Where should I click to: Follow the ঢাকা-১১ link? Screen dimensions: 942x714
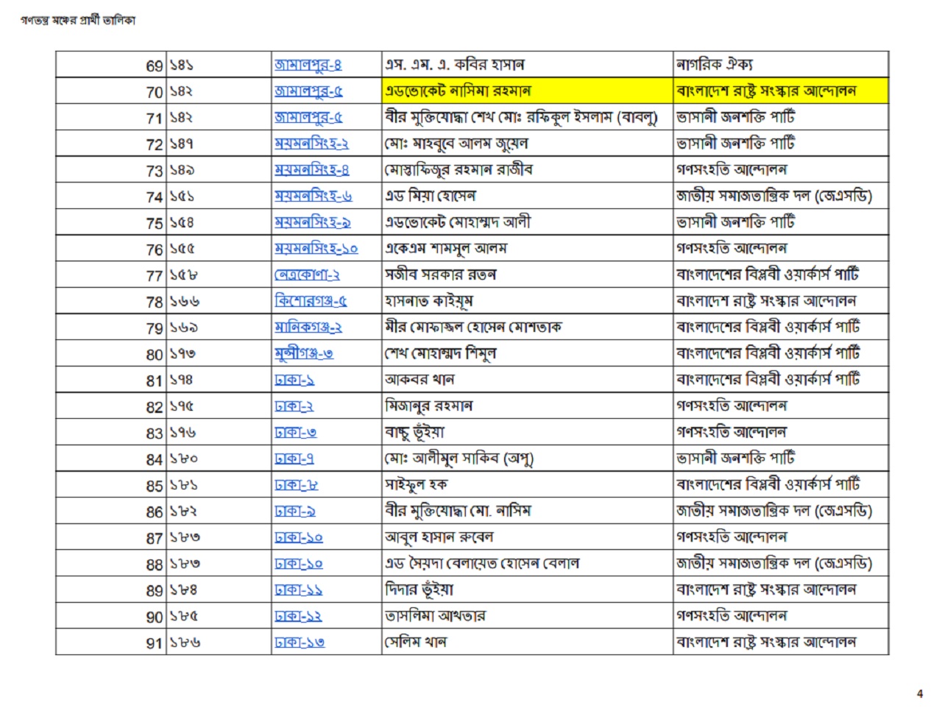(x=298, y=590)
